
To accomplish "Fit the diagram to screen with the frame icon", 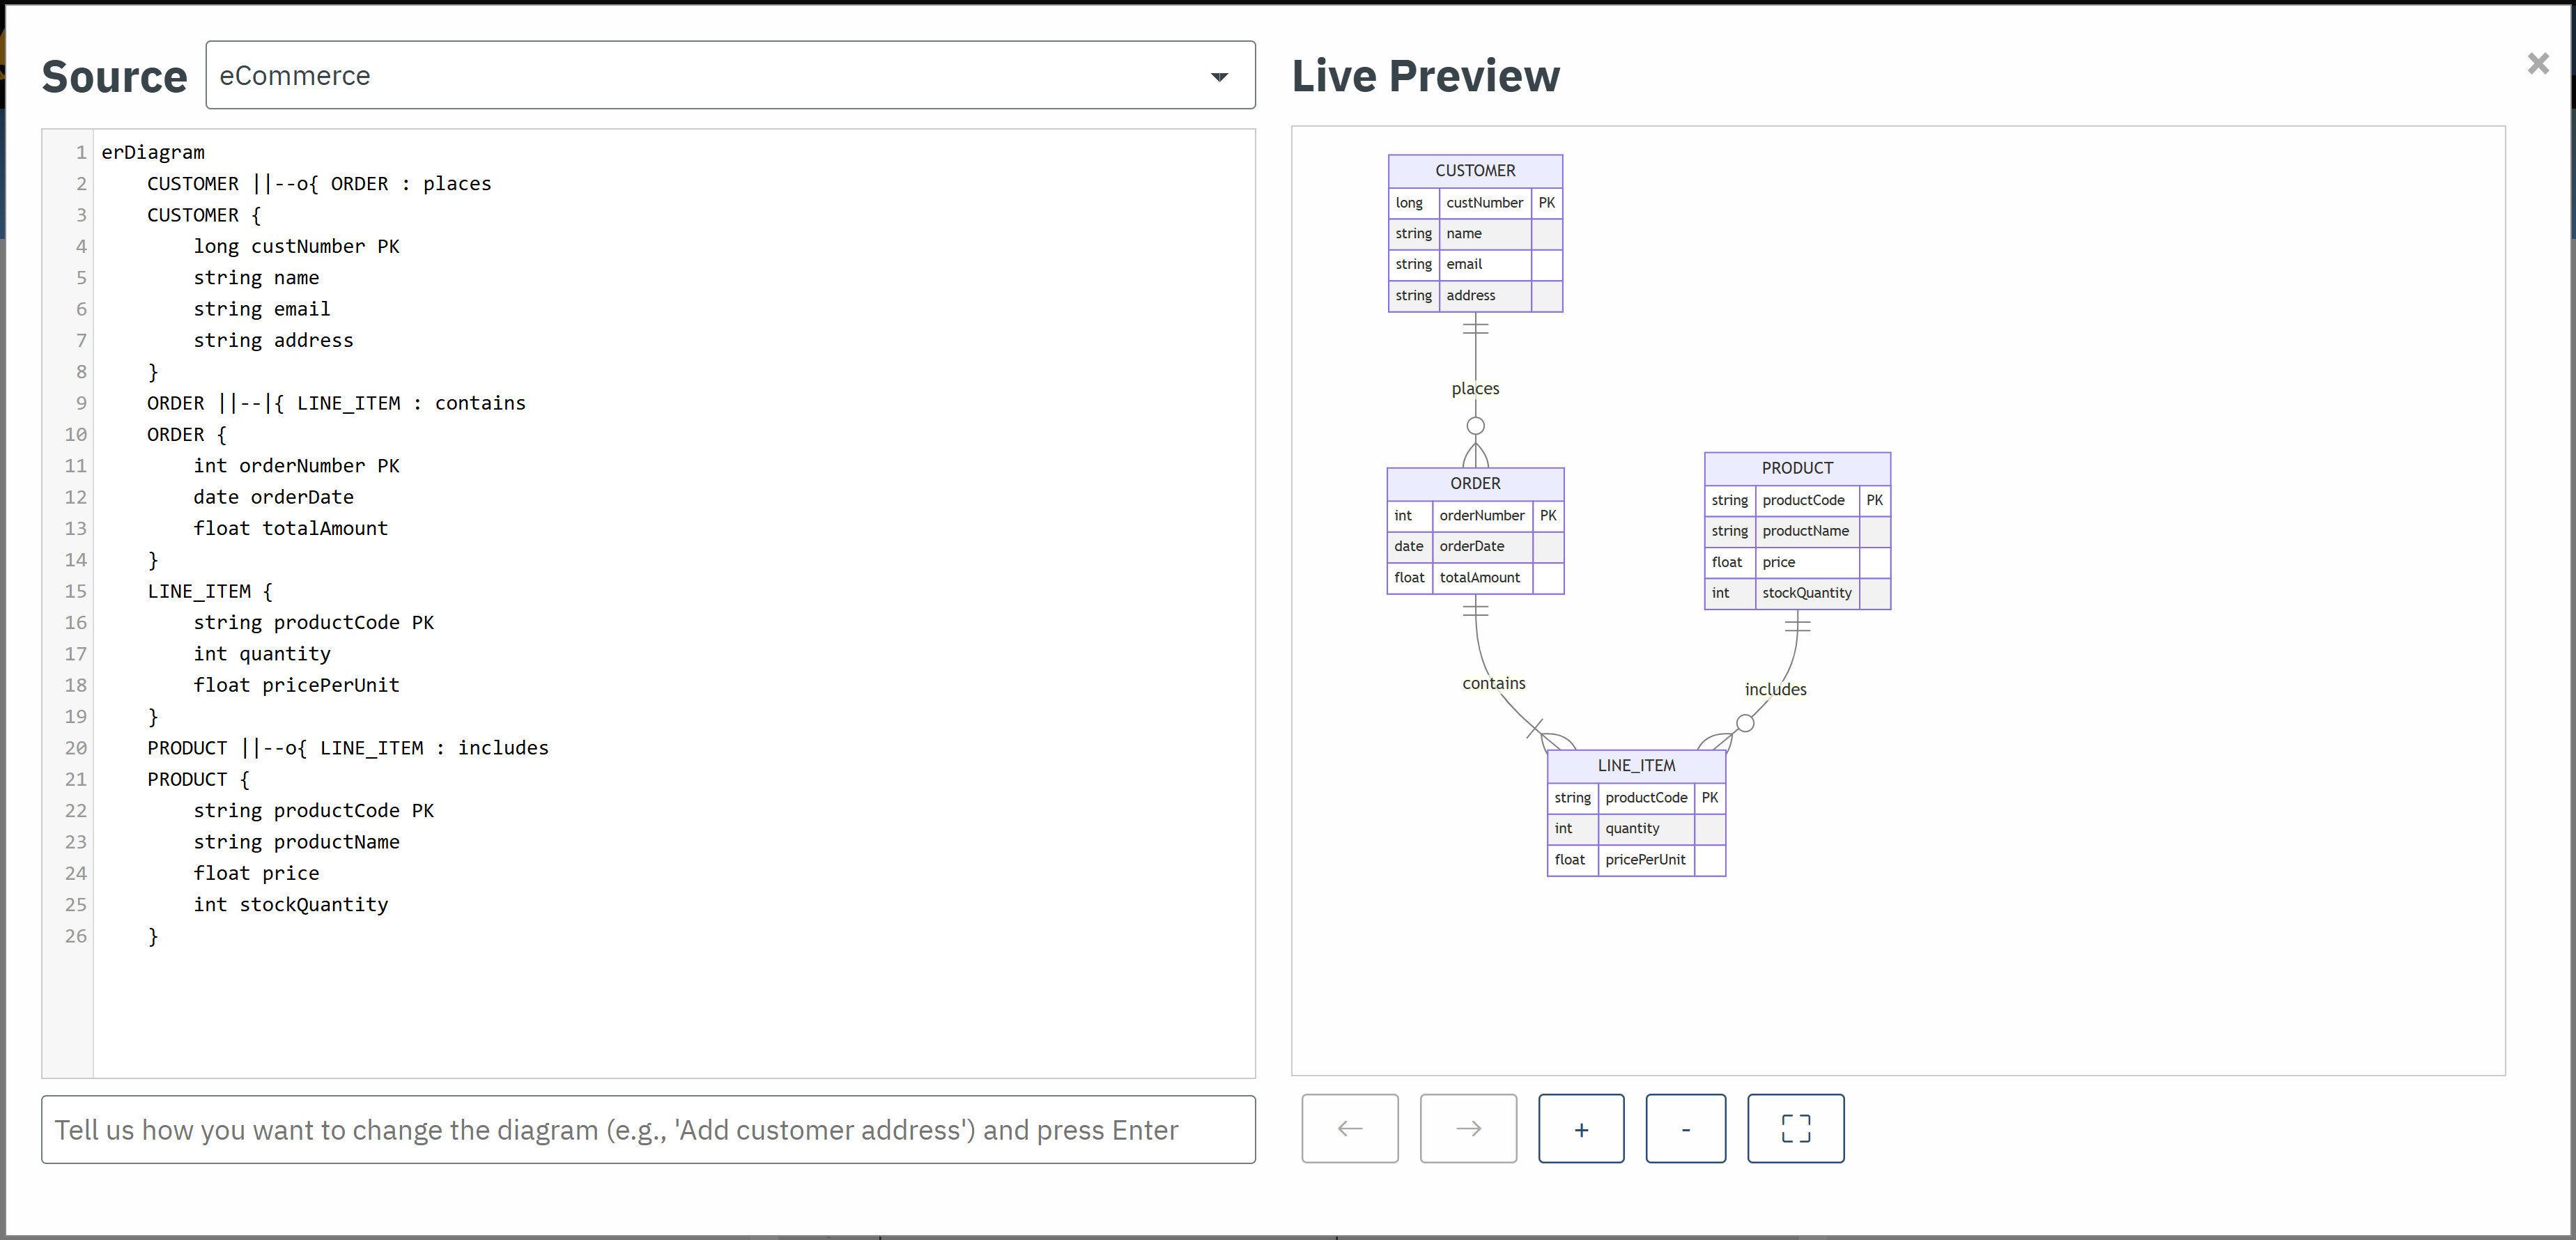I will 1795,1128.
